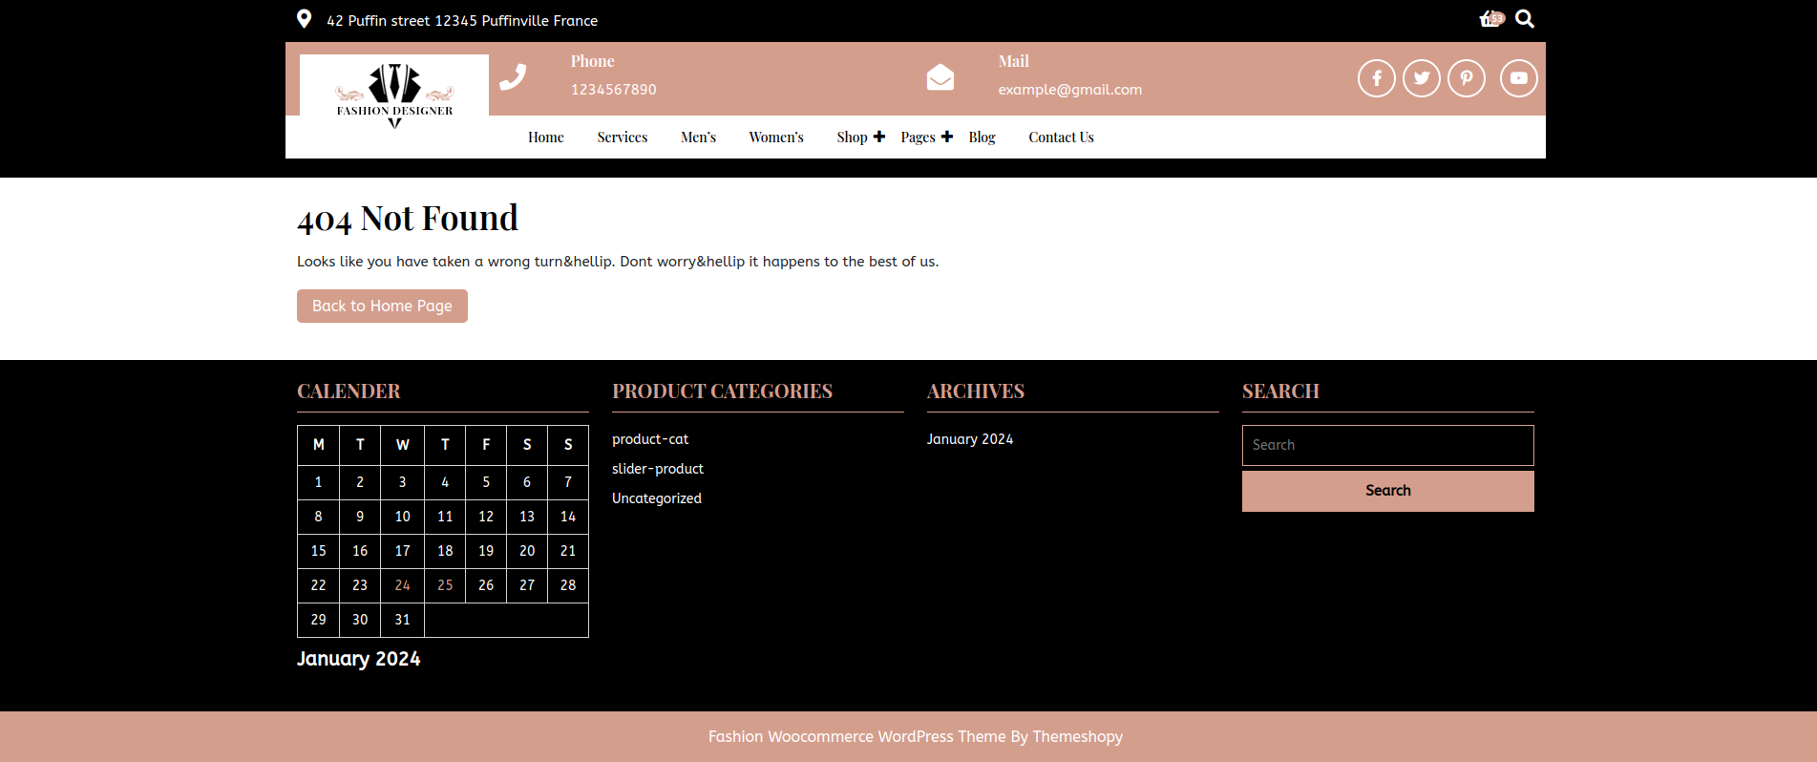The width and height of the screenshot is (1817, 762).
Task: Click the mail envelope icon
Action: tap(940, 77)
